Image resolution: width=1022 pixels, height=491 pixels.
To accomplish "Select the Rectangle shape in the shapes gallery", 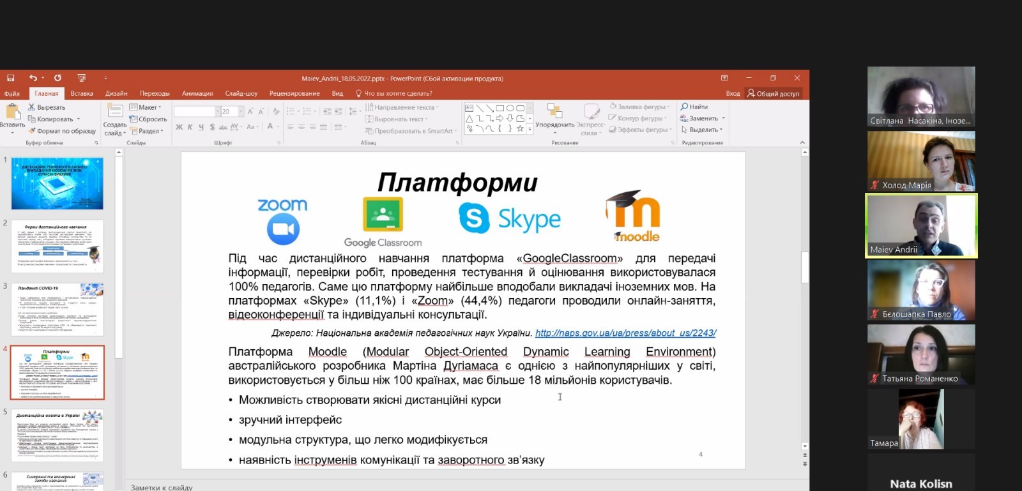I will [x=500, y=108].
